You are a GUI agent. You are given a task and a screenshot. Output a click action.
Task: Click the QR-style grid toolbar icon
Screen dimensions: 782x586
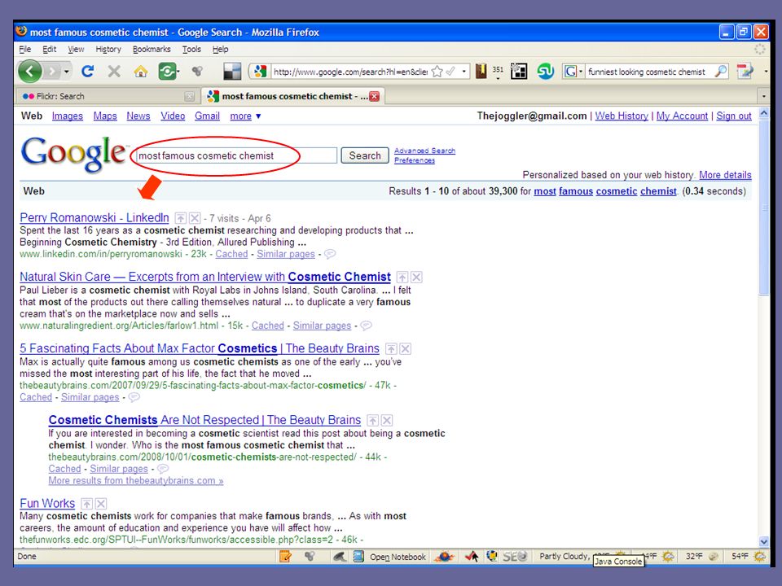pos(519,72)
